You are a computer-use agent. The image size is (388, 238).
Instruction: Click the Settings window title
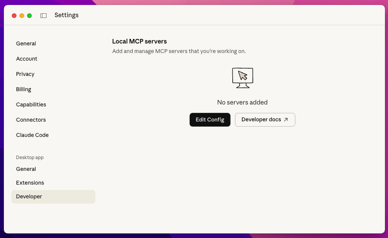(x=66, y=15)
